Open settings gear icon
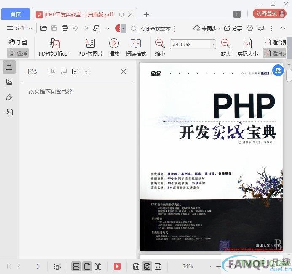Image resolution: width=292 pixels, height=274 pixels. click(250, 28)
